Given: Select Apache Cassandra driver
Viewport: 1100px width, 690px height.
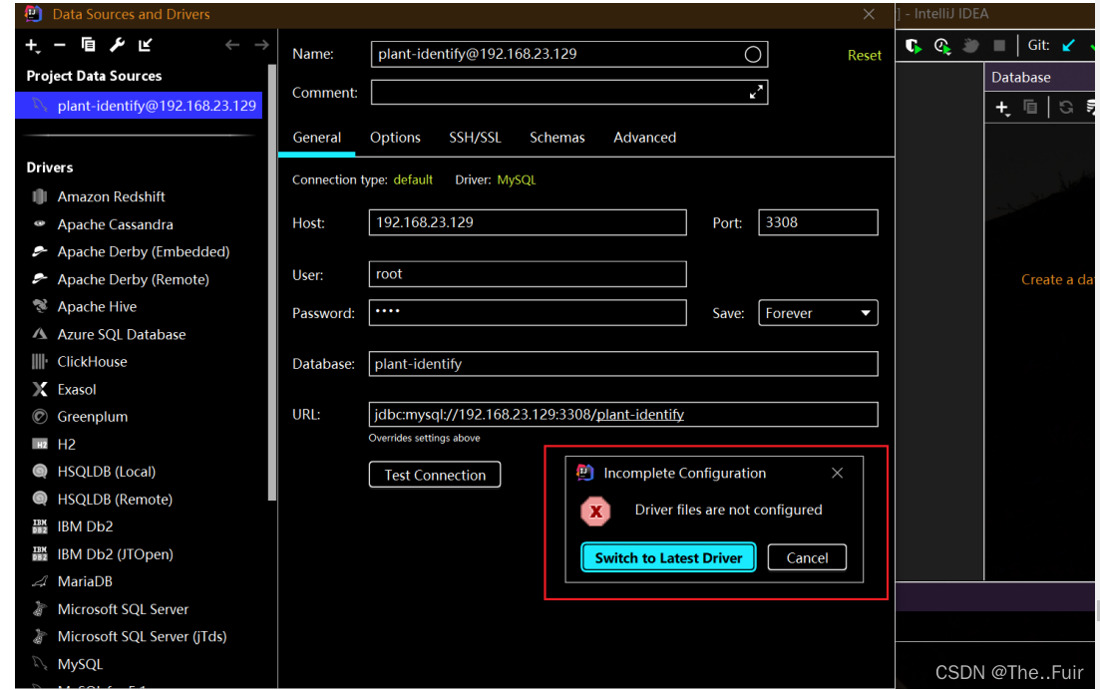Looking at the screenshot, I should coord(115,224).
